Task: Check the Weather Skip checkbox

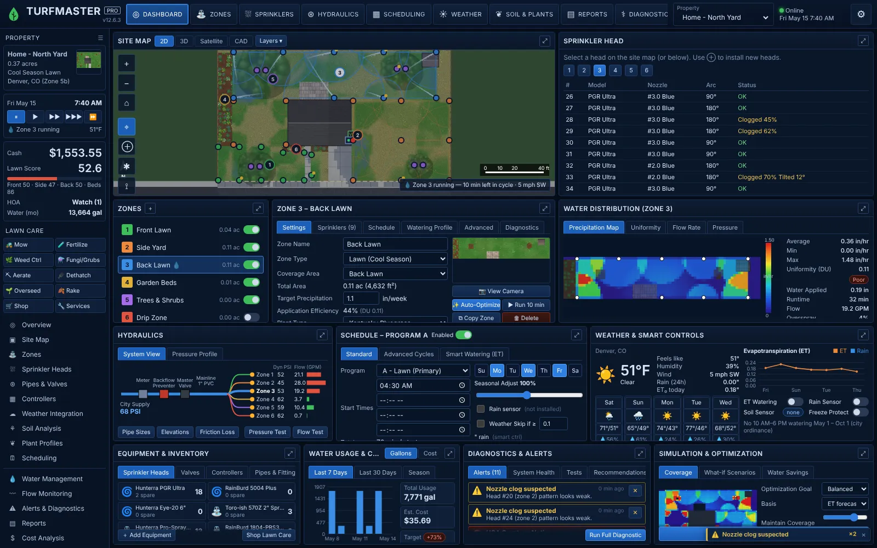Action: point(481,424)
